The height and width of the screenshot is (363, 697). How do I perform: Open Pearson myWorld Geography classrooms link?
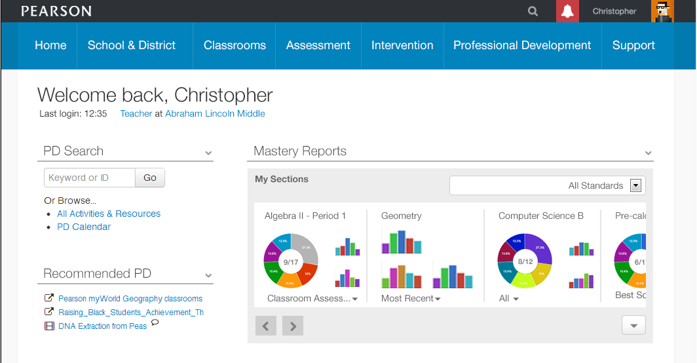coord(130,299)
